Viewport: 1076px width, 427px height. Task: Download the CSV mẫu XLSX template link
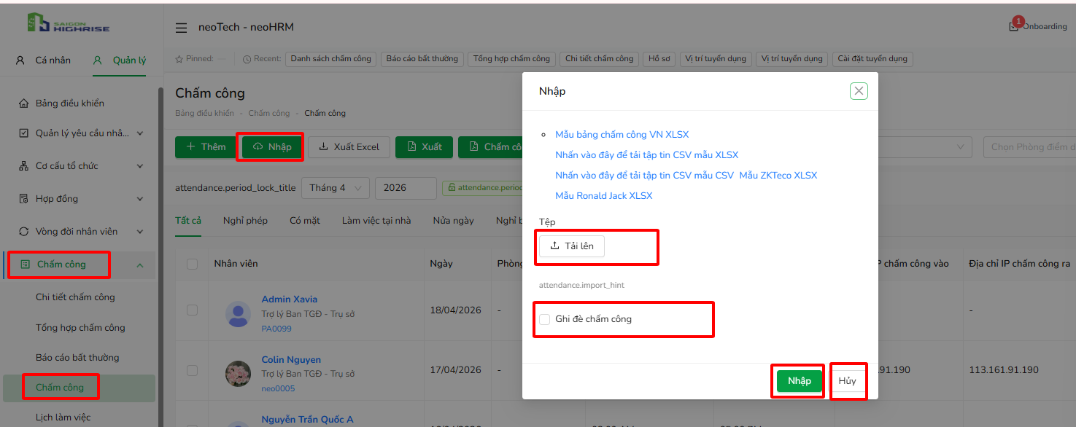coord(646,155)
